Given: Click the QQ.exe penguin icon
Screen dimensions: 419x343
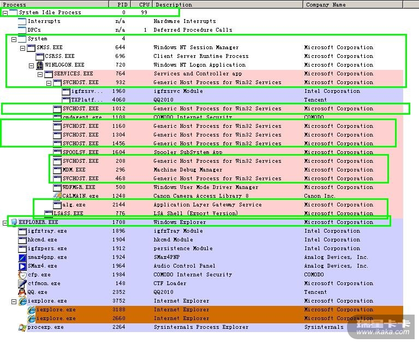Looking at the screenshot, I should coord(22,292).
